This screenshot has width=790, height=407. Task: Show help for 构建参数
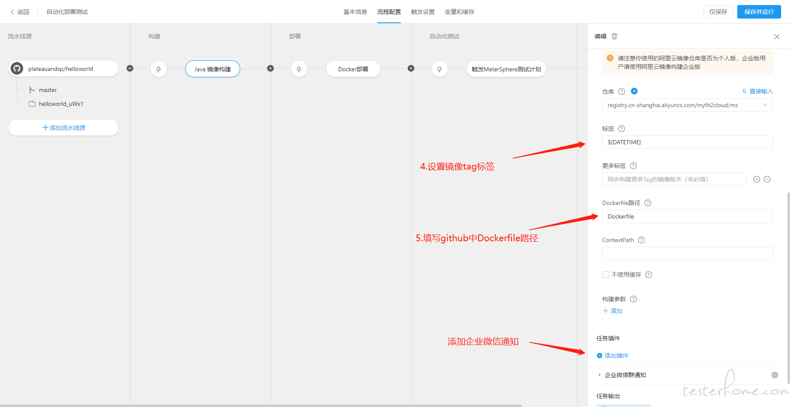pos(633,299)
